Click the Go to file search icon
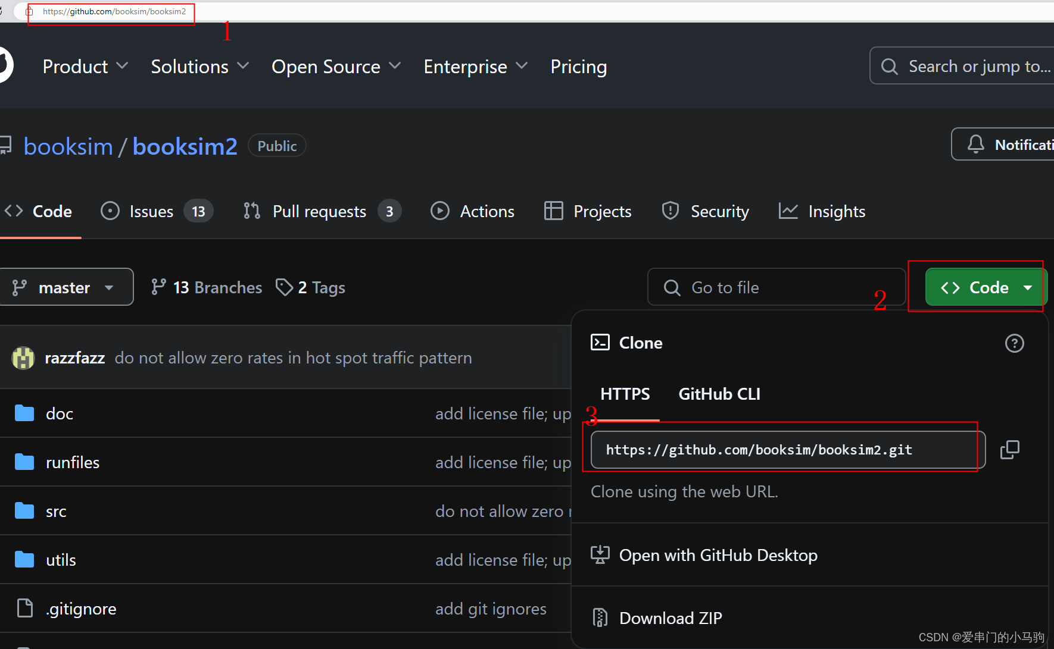The width and height of the screenshot is (1054, 649). 672,288
